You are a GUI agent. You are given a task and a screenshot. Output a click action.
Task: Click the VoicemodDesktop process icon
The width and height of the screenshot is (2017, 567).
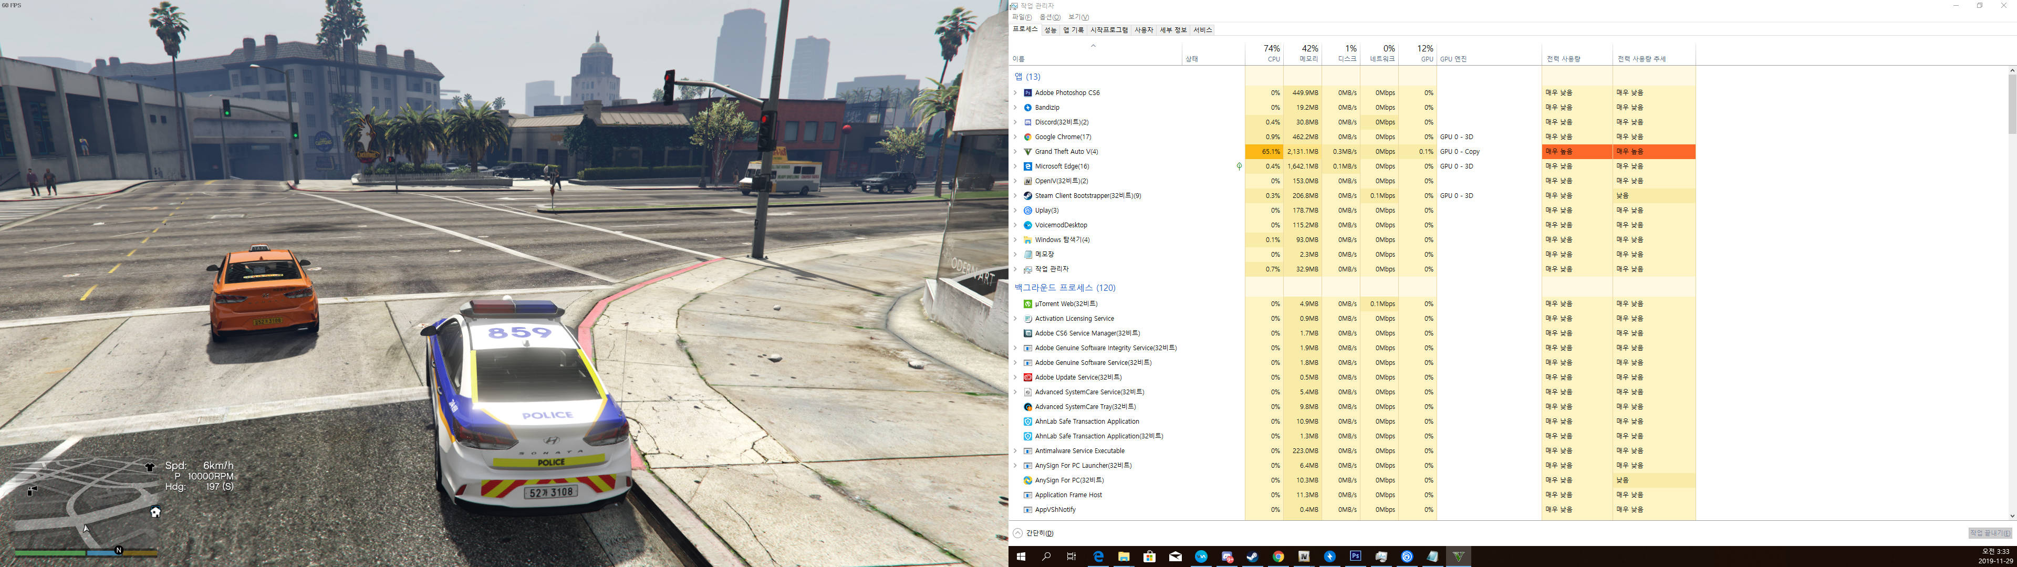point(1027,225)
